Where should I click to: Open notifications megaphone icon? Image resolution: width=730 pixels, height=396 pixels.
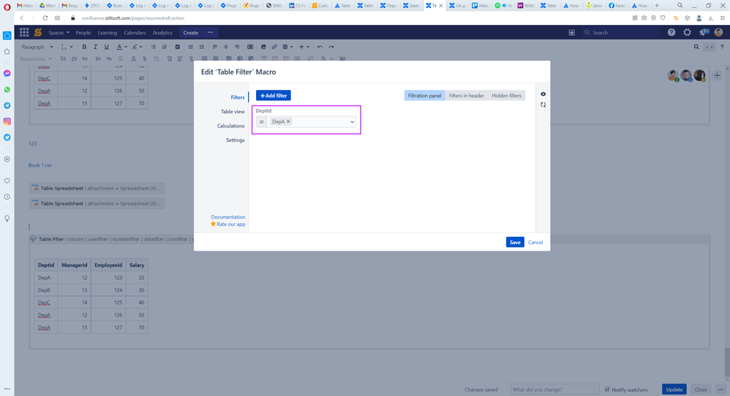703,32
